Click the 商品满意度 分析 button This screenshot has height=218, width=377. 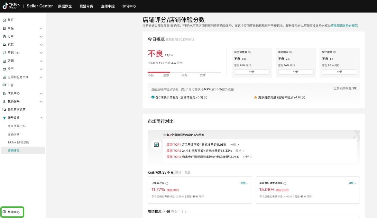pyautogui.click(x=252, y=72)
